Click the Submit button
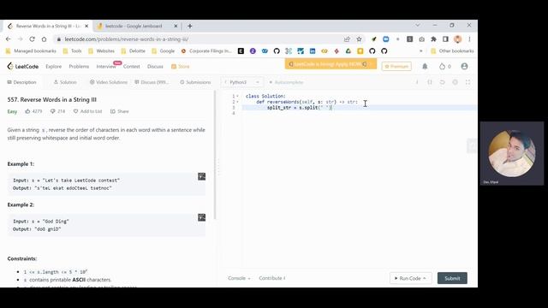The image size is (548, 308). pos(452,278)
